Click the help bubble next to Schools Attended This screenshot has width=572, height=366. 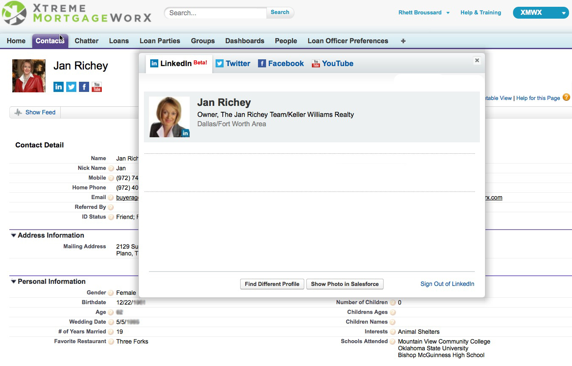tap(393, 342)
